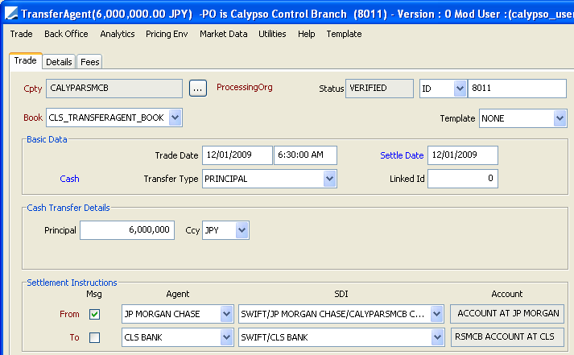This screenshot has height=355, width=574.
Task: Open the Template menu
Action: click(344, 34)
